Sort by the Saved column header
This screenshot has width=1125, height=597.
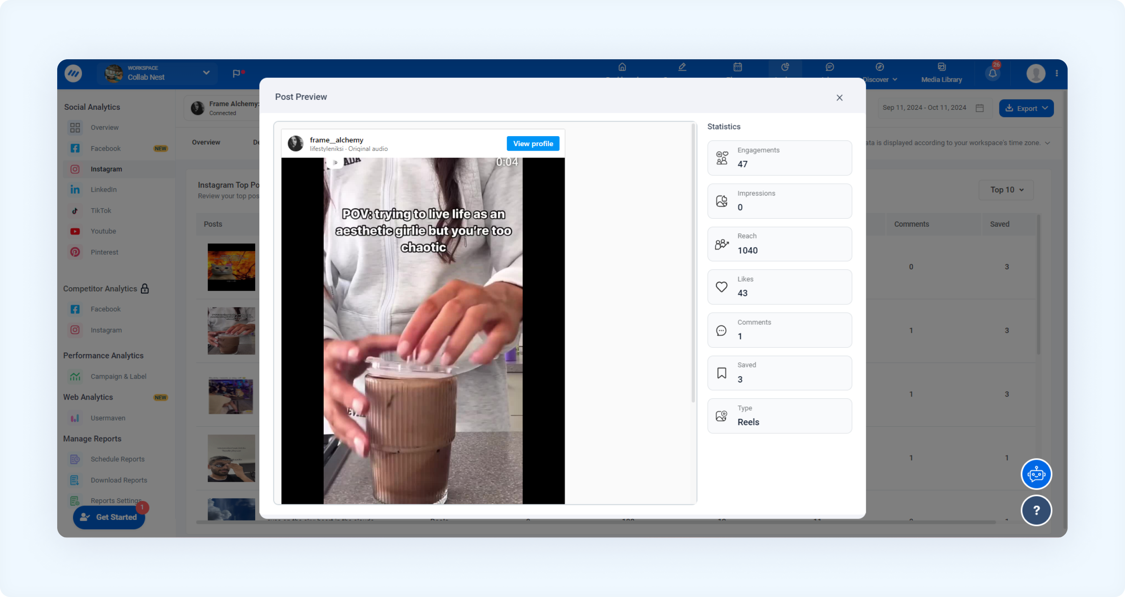999,224
